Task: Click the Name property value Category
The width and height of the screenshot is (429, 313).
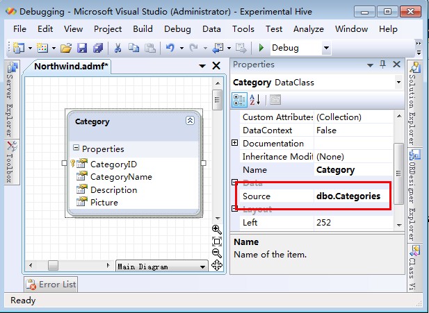Action: point(335,170)
